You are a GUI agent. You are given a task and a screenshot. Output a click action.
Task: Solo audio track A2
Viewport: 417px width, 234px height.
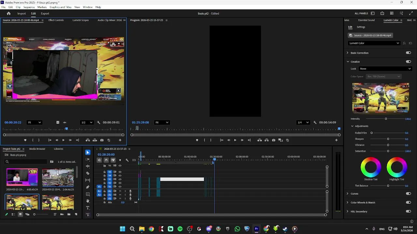coord(125,195)
